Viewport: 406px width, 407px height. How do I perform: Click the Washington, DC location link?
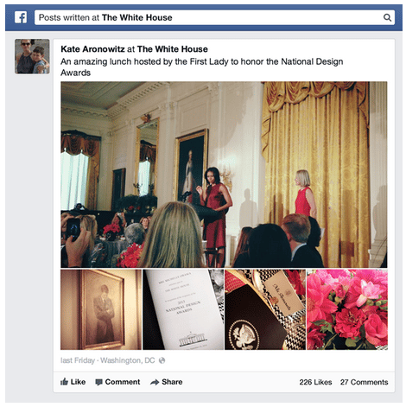click(x=127, y=360)
